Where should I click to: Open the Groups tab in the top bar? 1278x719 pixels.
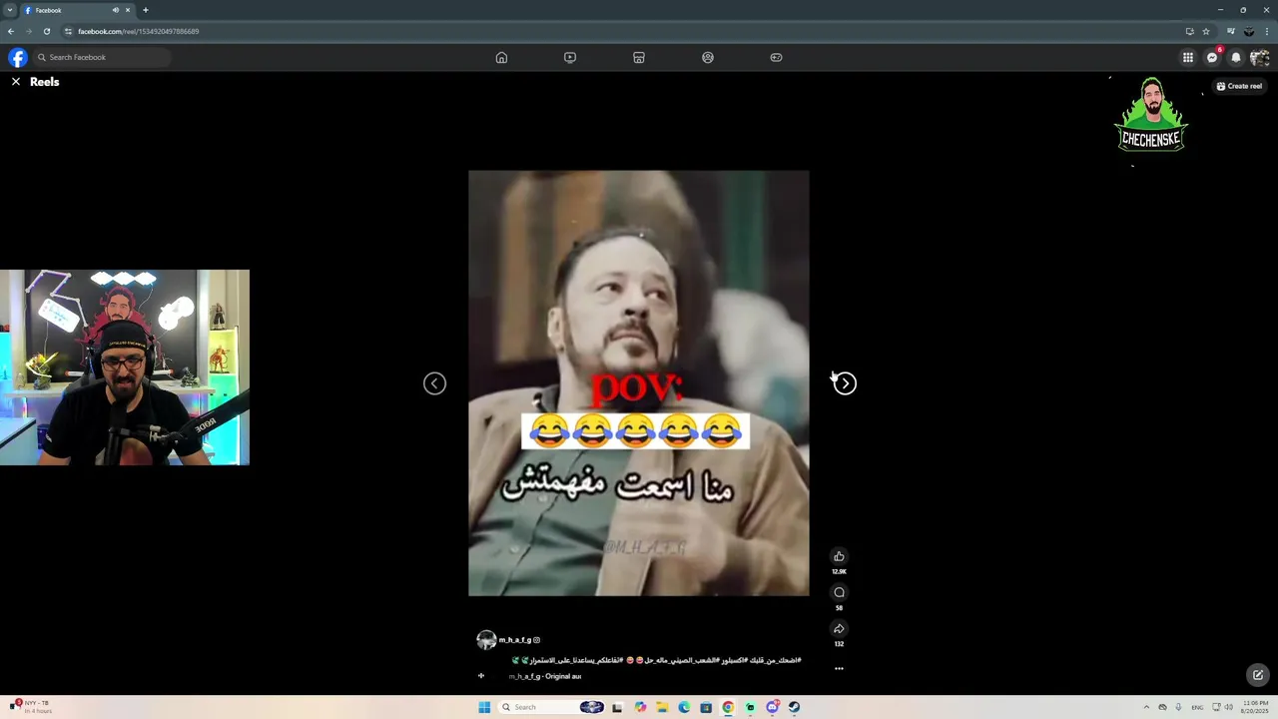(x=708, y=57)
